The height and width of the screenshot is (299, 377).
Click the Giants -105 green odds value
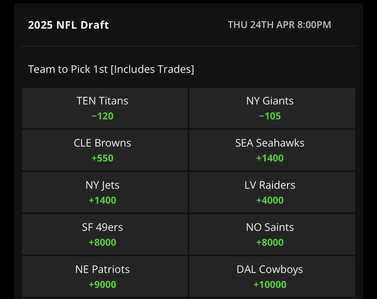coord(270,116)
